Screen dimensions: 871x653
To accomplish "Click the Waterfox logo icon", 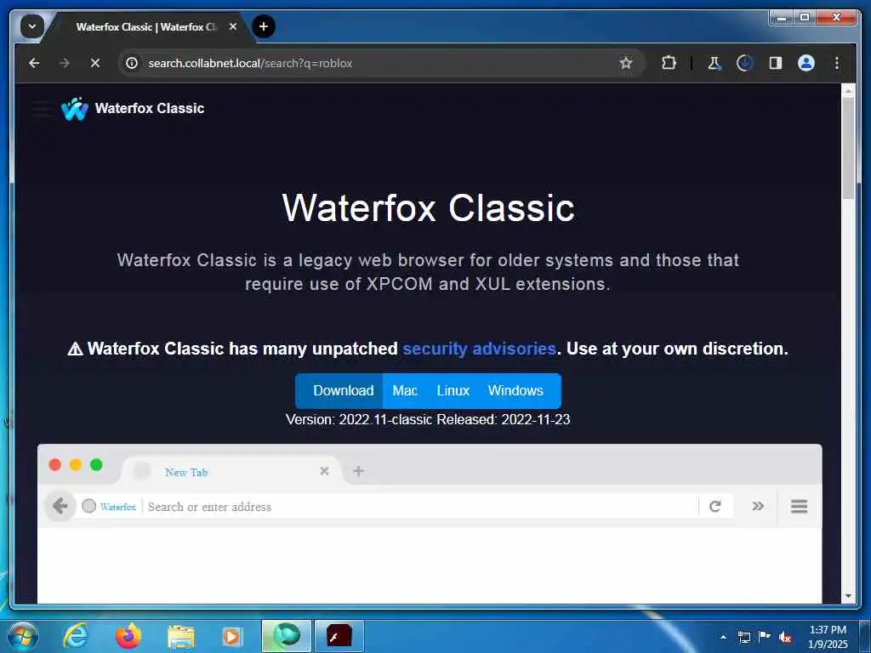I will tap(75, 109).
